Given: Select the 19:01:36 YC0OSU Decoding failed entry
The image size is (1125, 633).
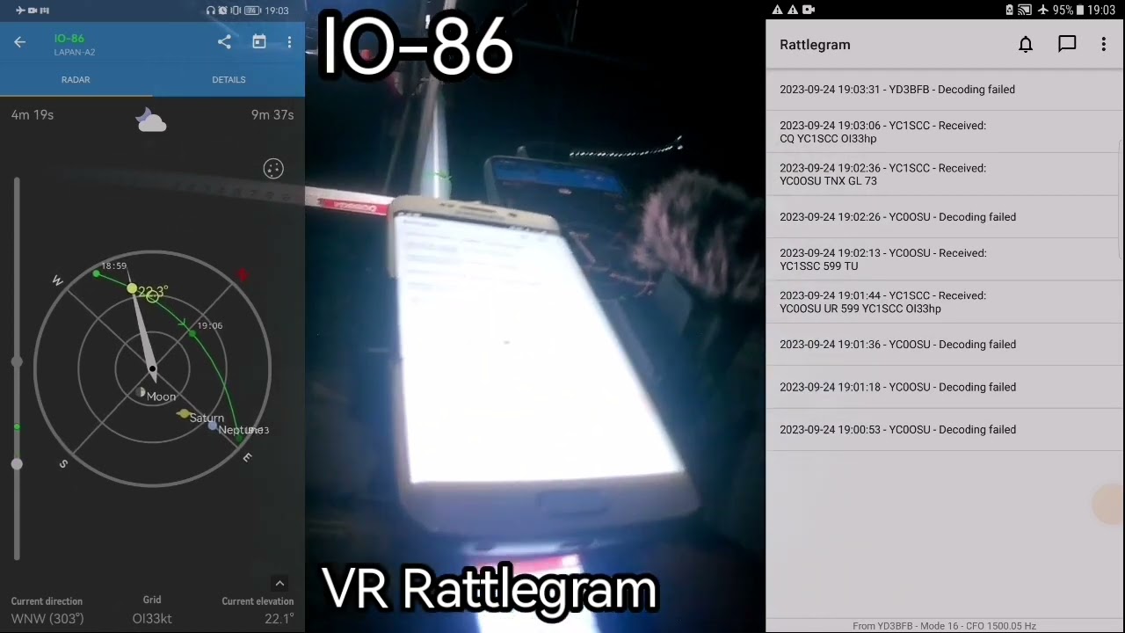Looking at the screenshot, I should pos(945,345).
